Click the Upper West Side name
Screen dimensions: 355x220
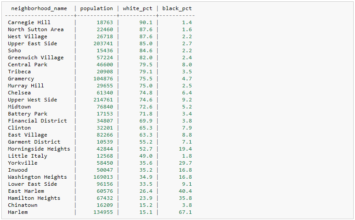[x=33, y=100]
